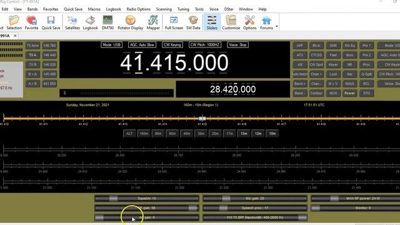Open the Favorites menu

pos(51,9)
